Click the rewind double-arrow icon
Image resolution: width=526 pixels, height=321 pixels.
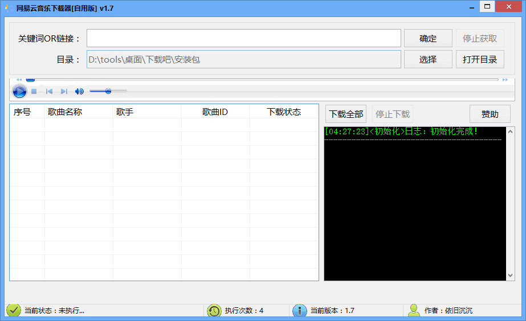click(x=19, y=80)
